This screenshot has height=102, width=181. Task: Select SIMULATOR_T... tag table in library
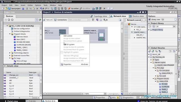(x=167, y=73)
